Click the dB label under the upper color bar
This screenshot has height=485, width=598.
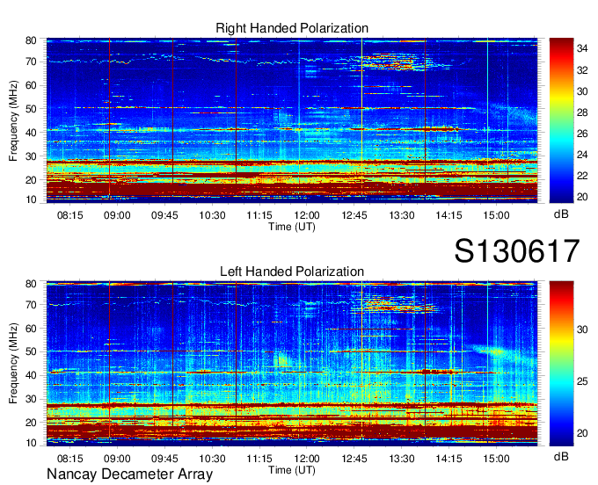pyautogui.click(x=561, y=214)
